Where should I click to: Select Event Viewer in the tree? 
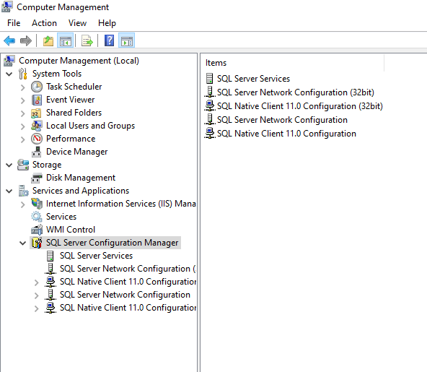coord(70,100)
